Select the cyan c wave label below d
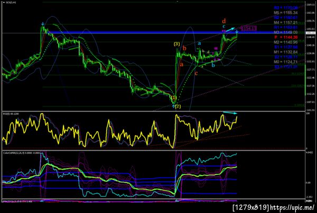Screen dimensions: 317x213 (x=224, y=26)
